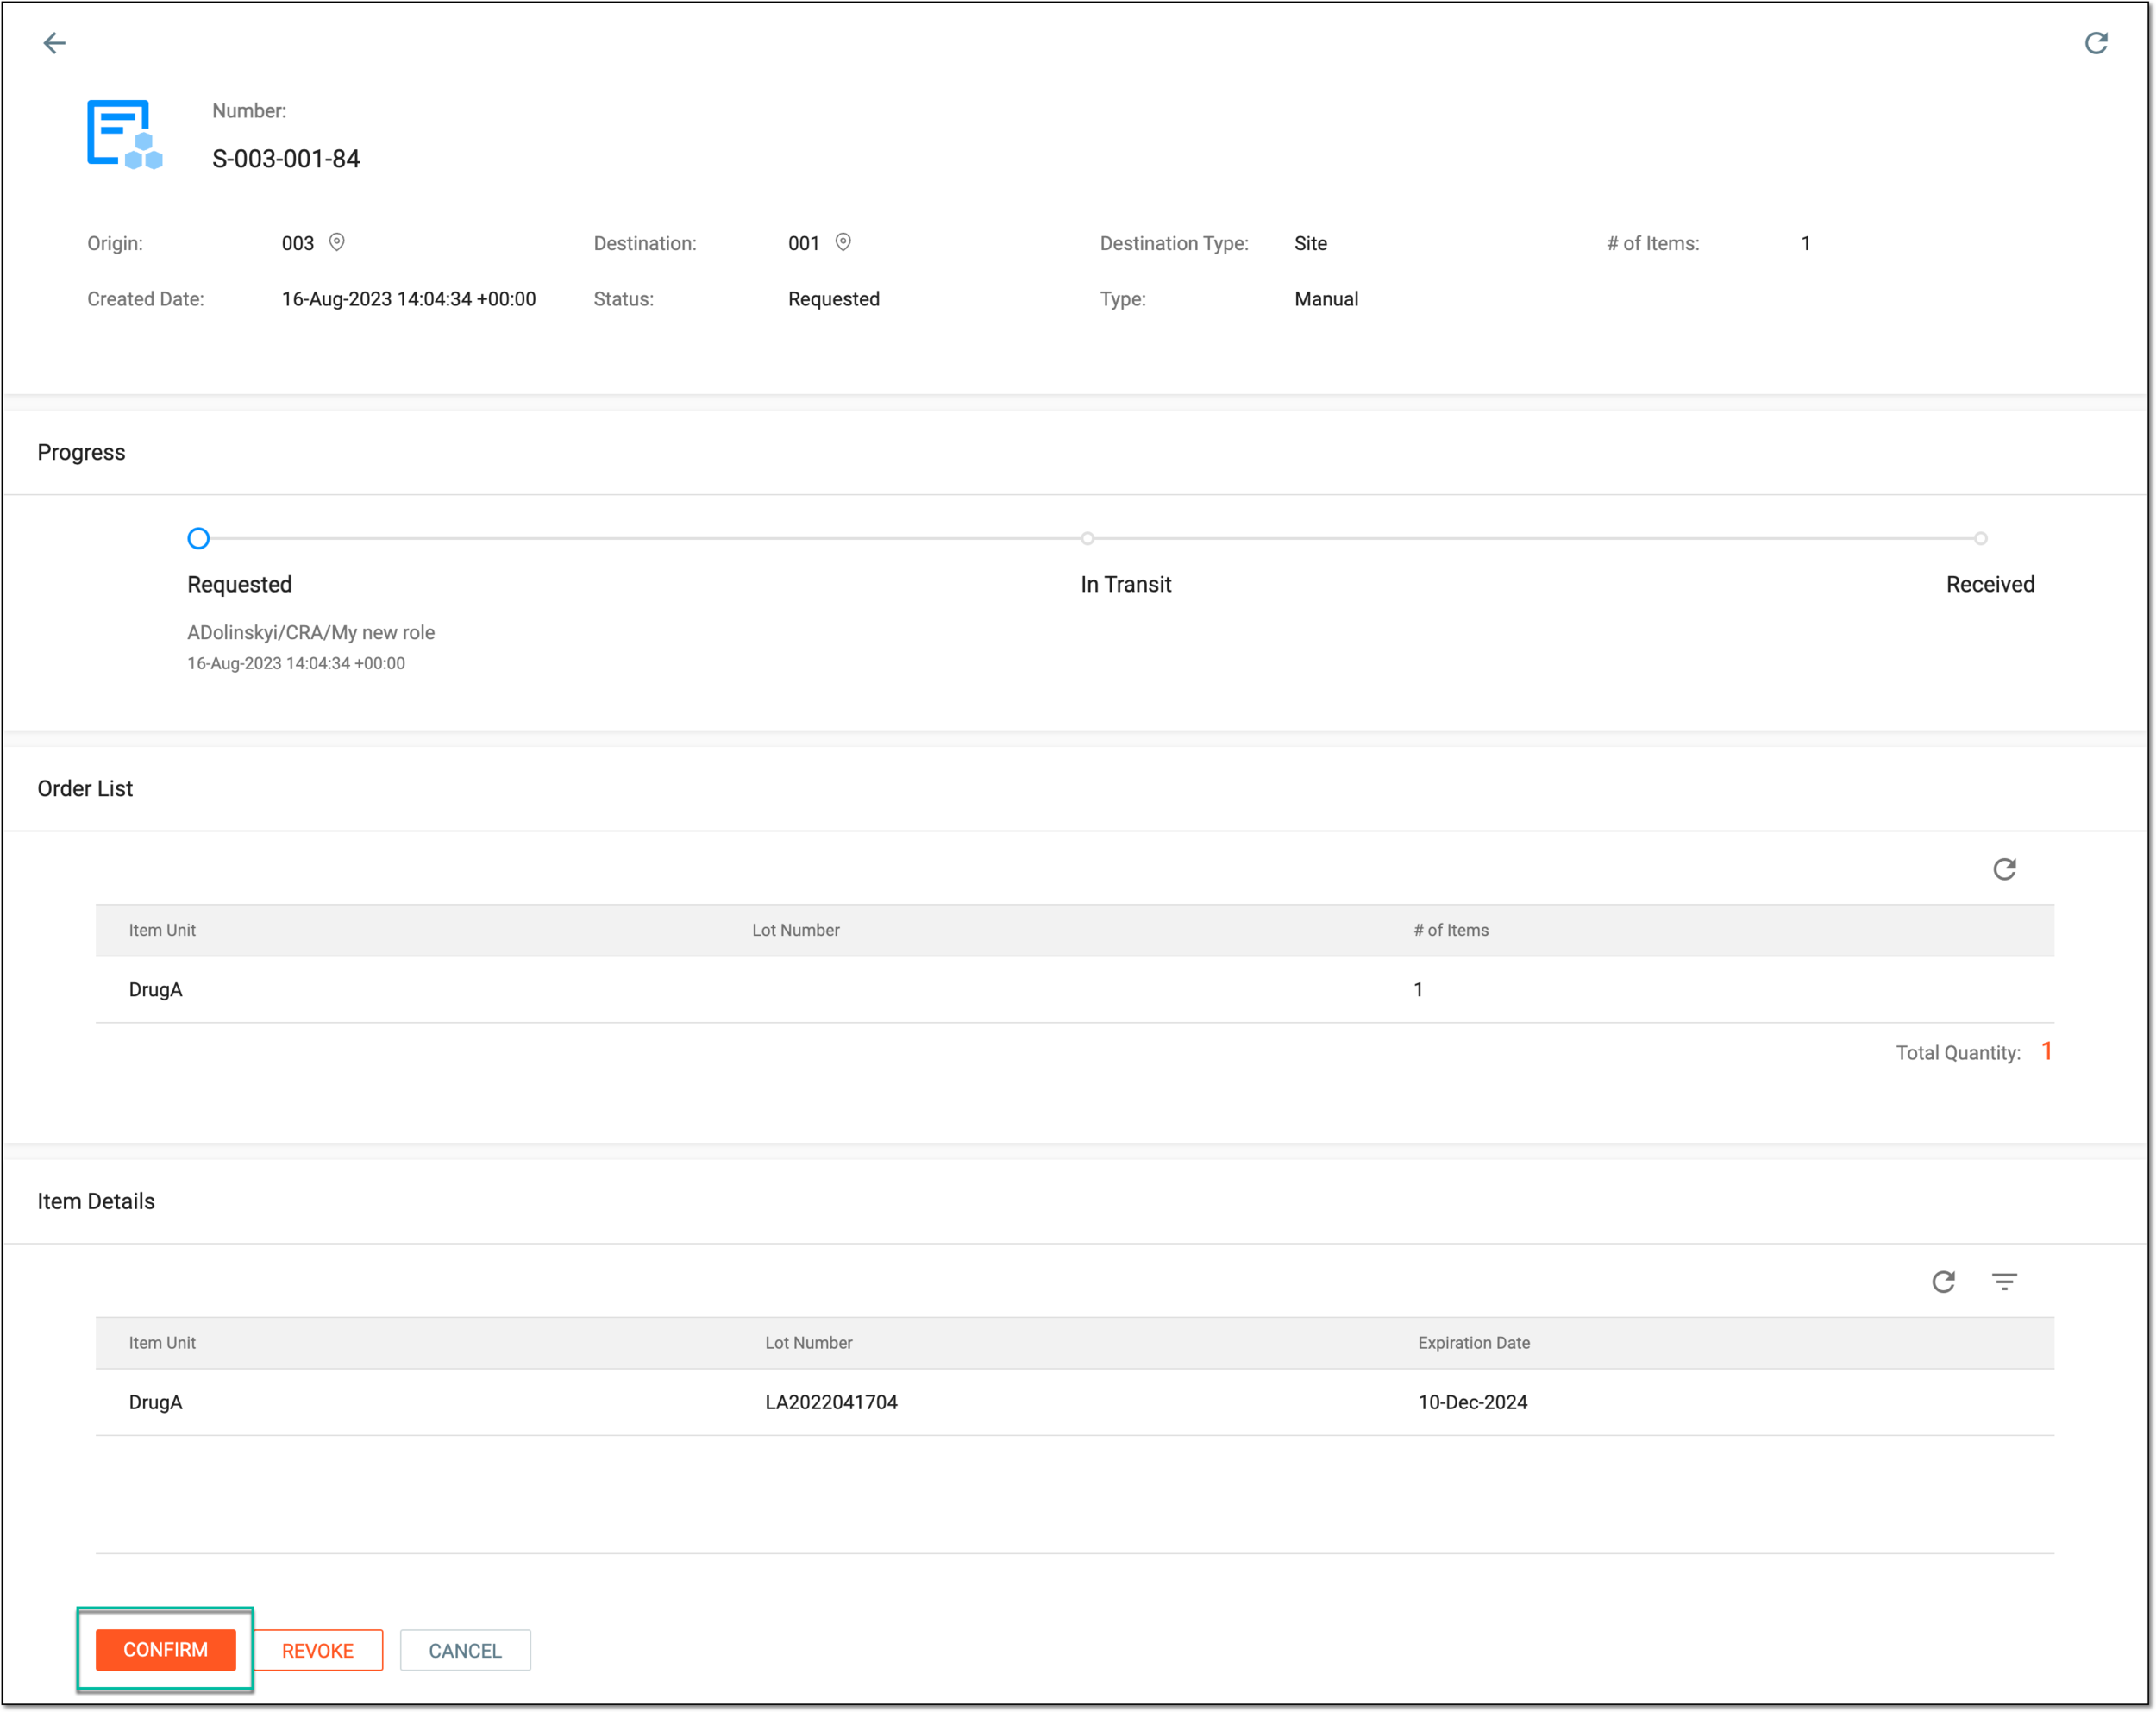
Task: Select shipment number S-003-001-84
Action: click(286, 159)
